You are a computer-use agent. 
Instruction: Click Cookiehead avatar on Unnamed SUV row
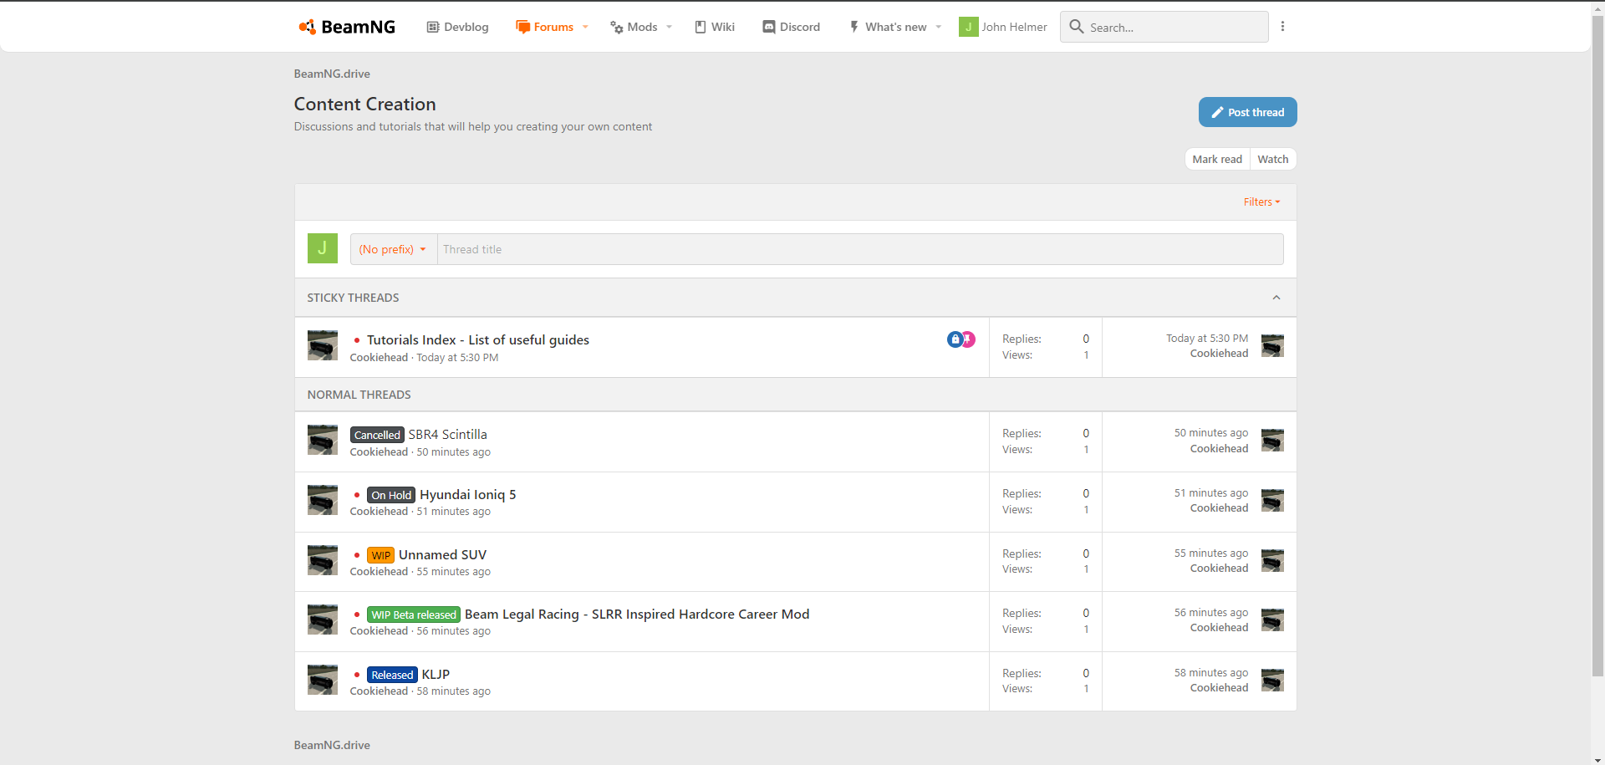point(323,560)
